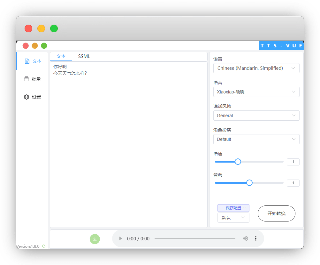This screenshot has width=320, height=265.
Task: Click the 语速 speed slider handle
Action: point(238,162)
